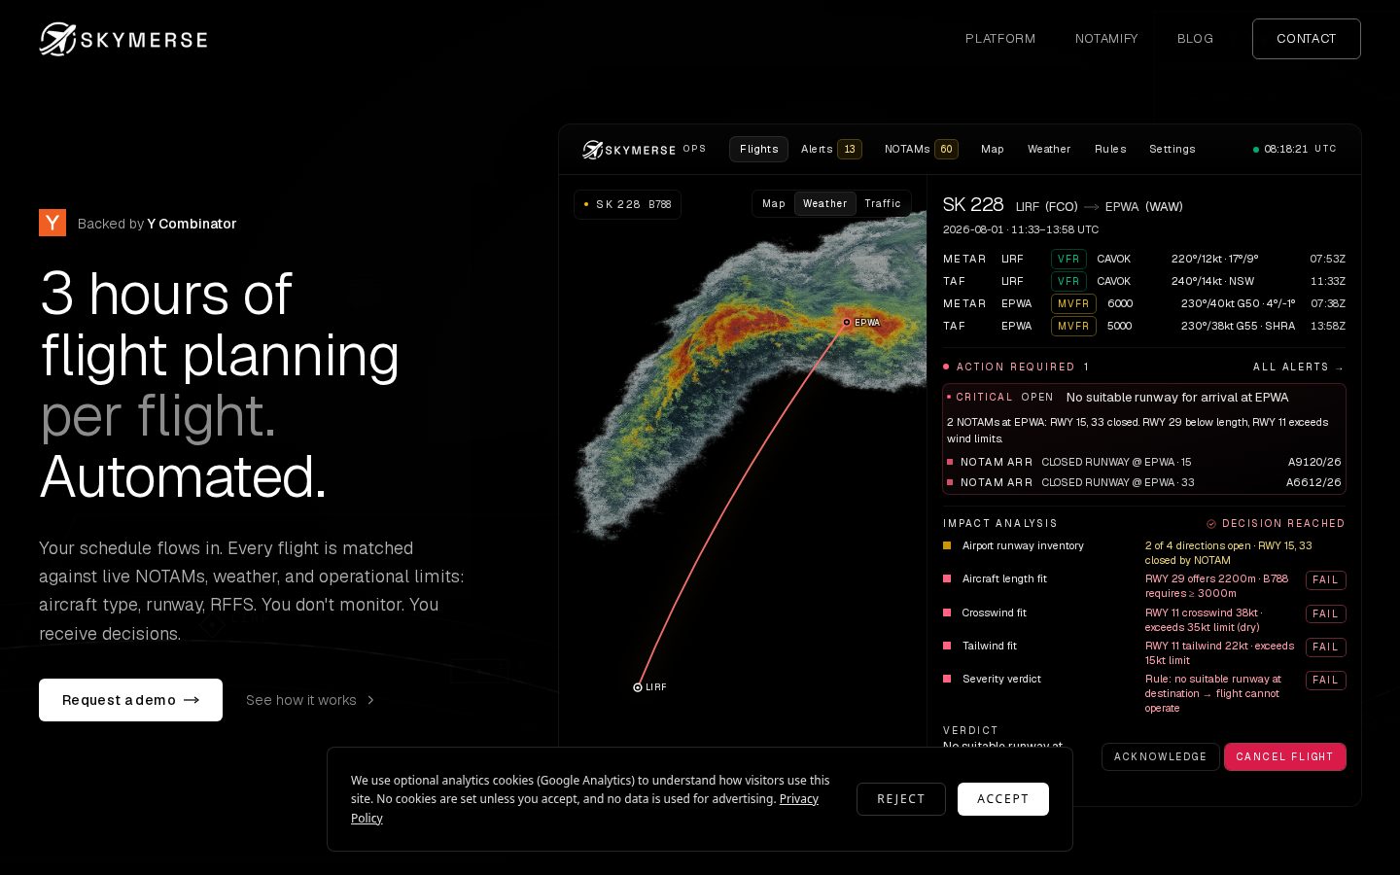Click the Acknowledge button

click(1160, 756)
